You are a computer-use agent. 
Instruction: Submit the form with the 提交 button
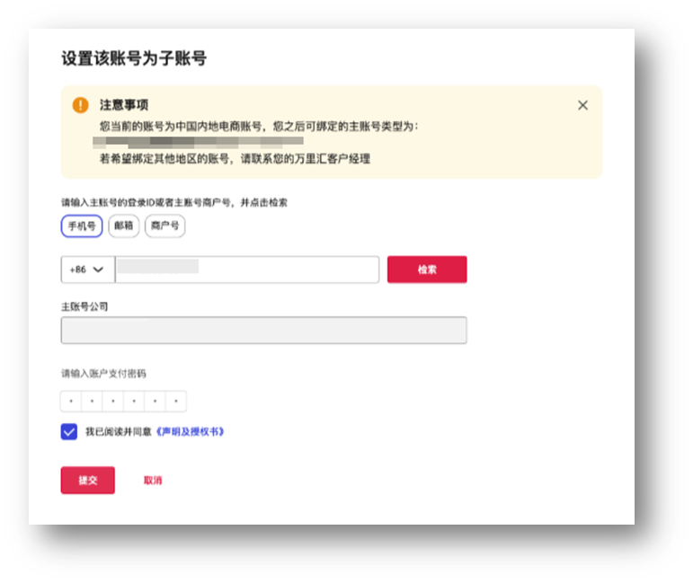tap(87, 481)
